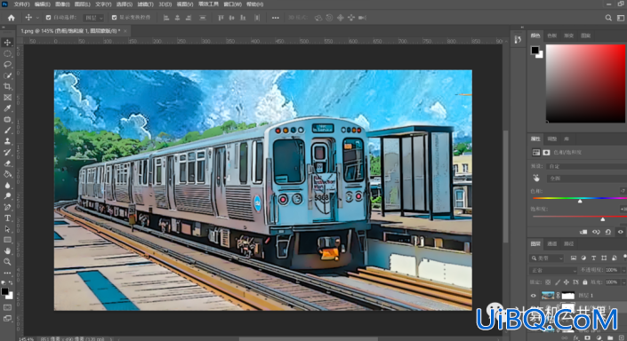The height and width of the screenshot is (341, 627).
Task: Toggle lock position icon in Layers
Action: [x=567, y=282]
